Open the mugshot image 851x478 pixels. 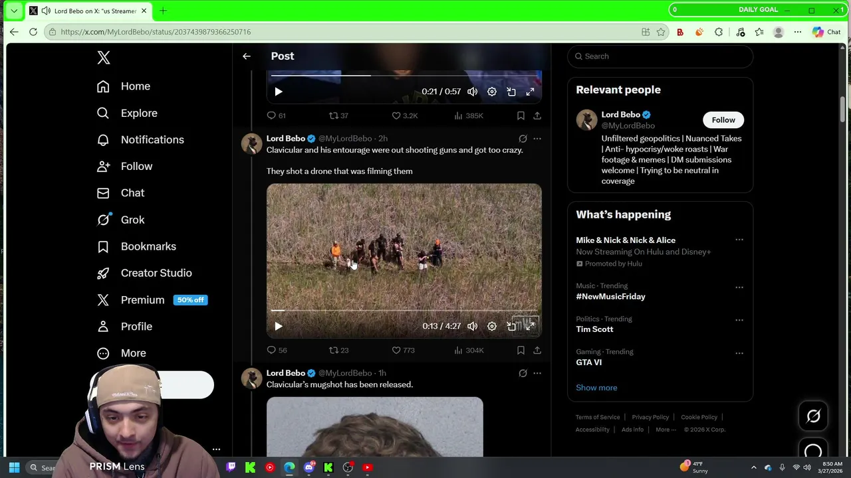(375, 427)
